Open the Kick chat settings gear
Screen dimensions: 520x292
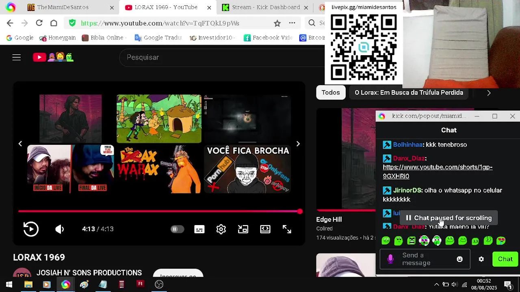481,259
